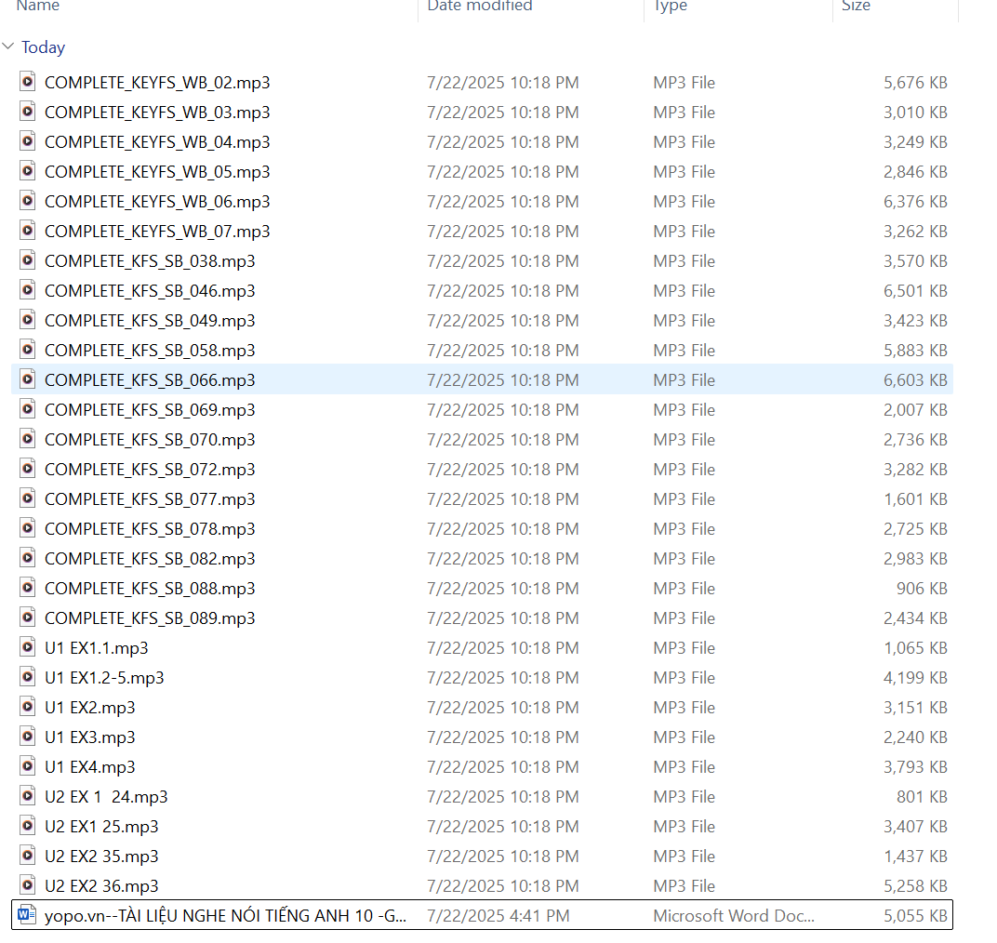The width and height of the screenshot is (997, 943).
Task: Click the MP3 icon of COMPLETE_KEYFS_WB_02.mp3
Action: (27, 82)
